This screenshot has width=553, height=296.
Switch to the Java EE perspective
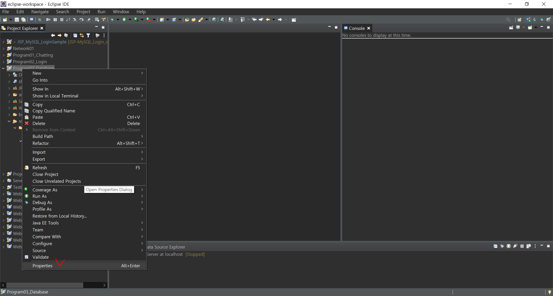[x=529, y=20]
